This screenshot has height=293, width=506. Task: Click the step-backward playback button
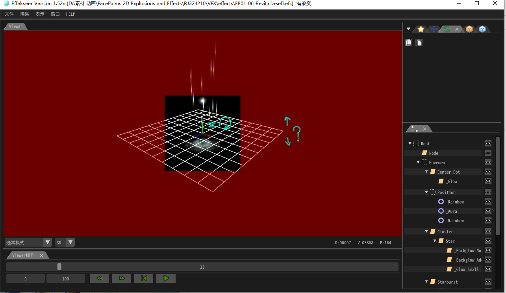pyautogui.click(x=100, y=278)
